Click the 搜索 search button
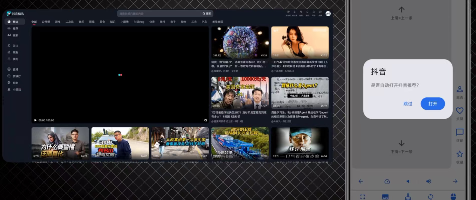The image size is (476, 200). point(207,14)
